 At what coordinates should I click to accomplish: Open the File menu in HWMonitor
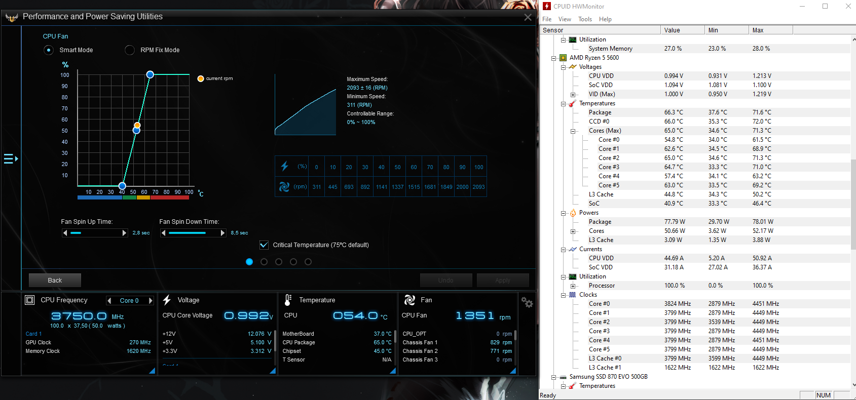click(547, 19)
